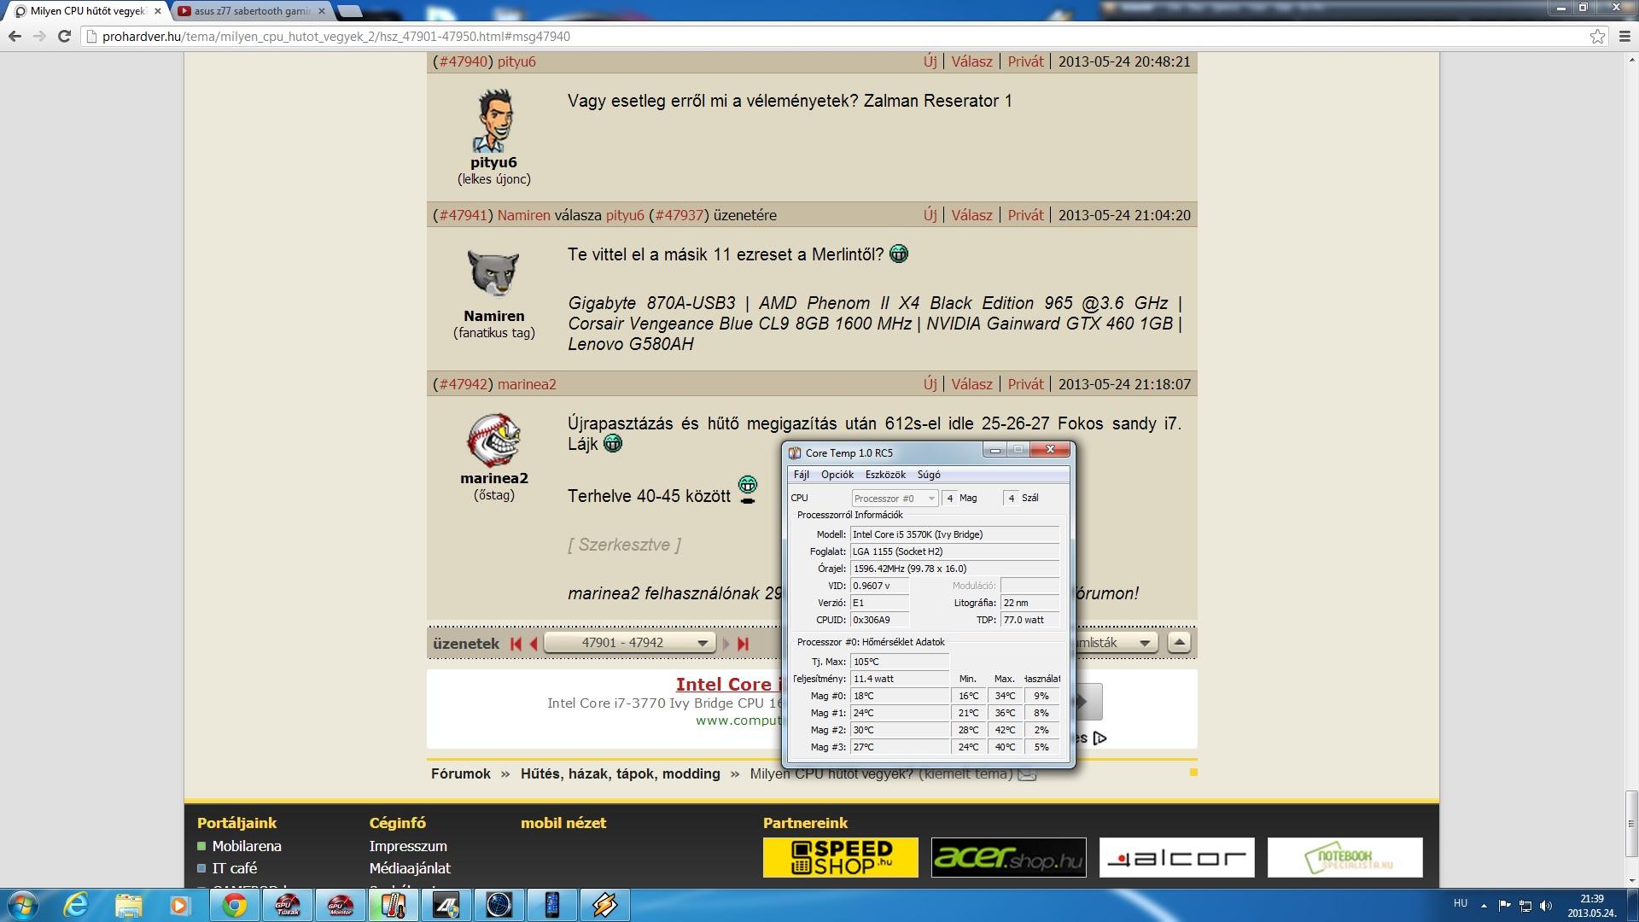The height and width of the screenshot is (922, 1639).
Task: Go back with the browser back arrow
Action: click(15, 36)
